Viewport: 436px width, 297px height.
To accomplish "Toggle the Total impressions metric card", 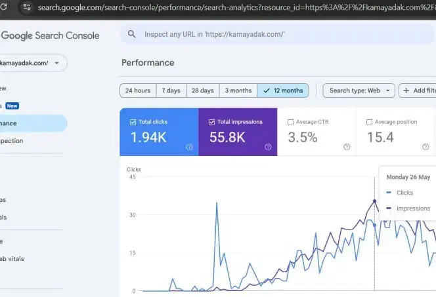I will (238, 132).
